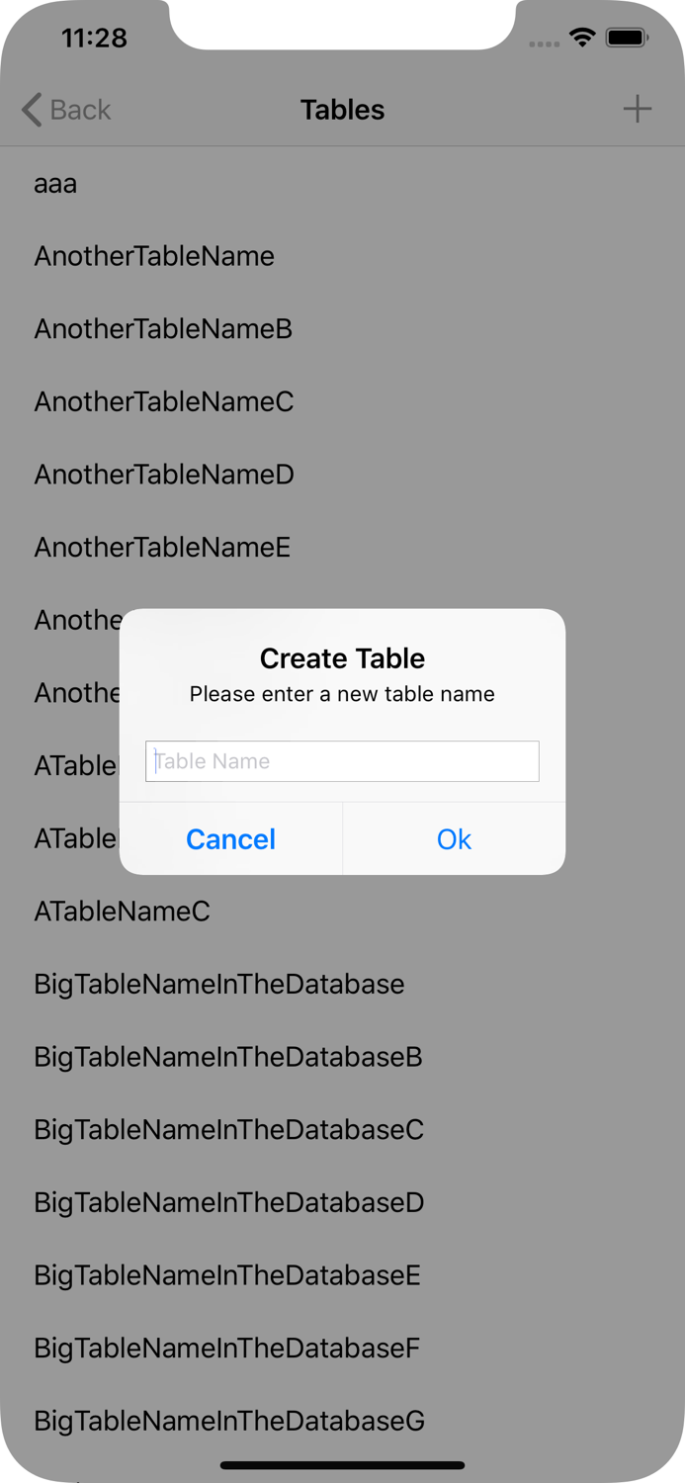Open the table named aaa
The height and width of the screenshot is (1483, 685).
point(55,184)
